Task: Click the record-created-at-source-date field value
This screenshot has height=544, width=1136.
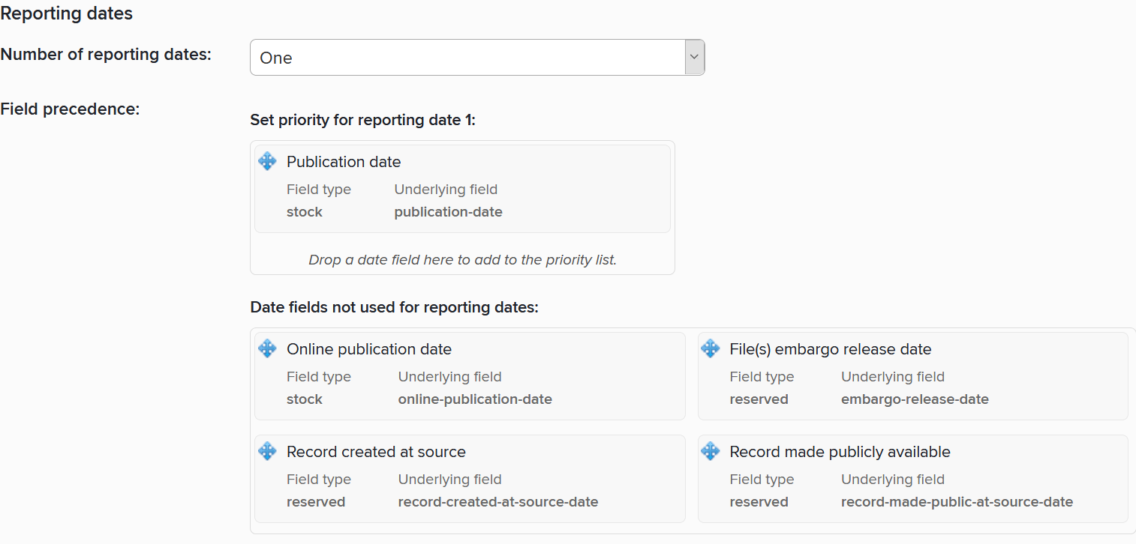Action: point(498,502)
